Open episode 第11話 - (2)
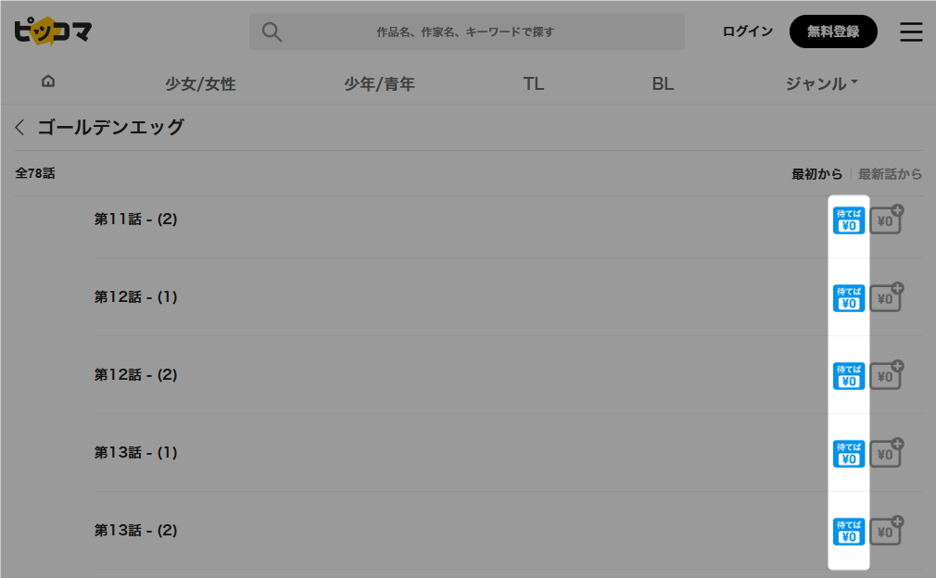The height and width of the screenshot is (578, 936). [x=135, y=219]
